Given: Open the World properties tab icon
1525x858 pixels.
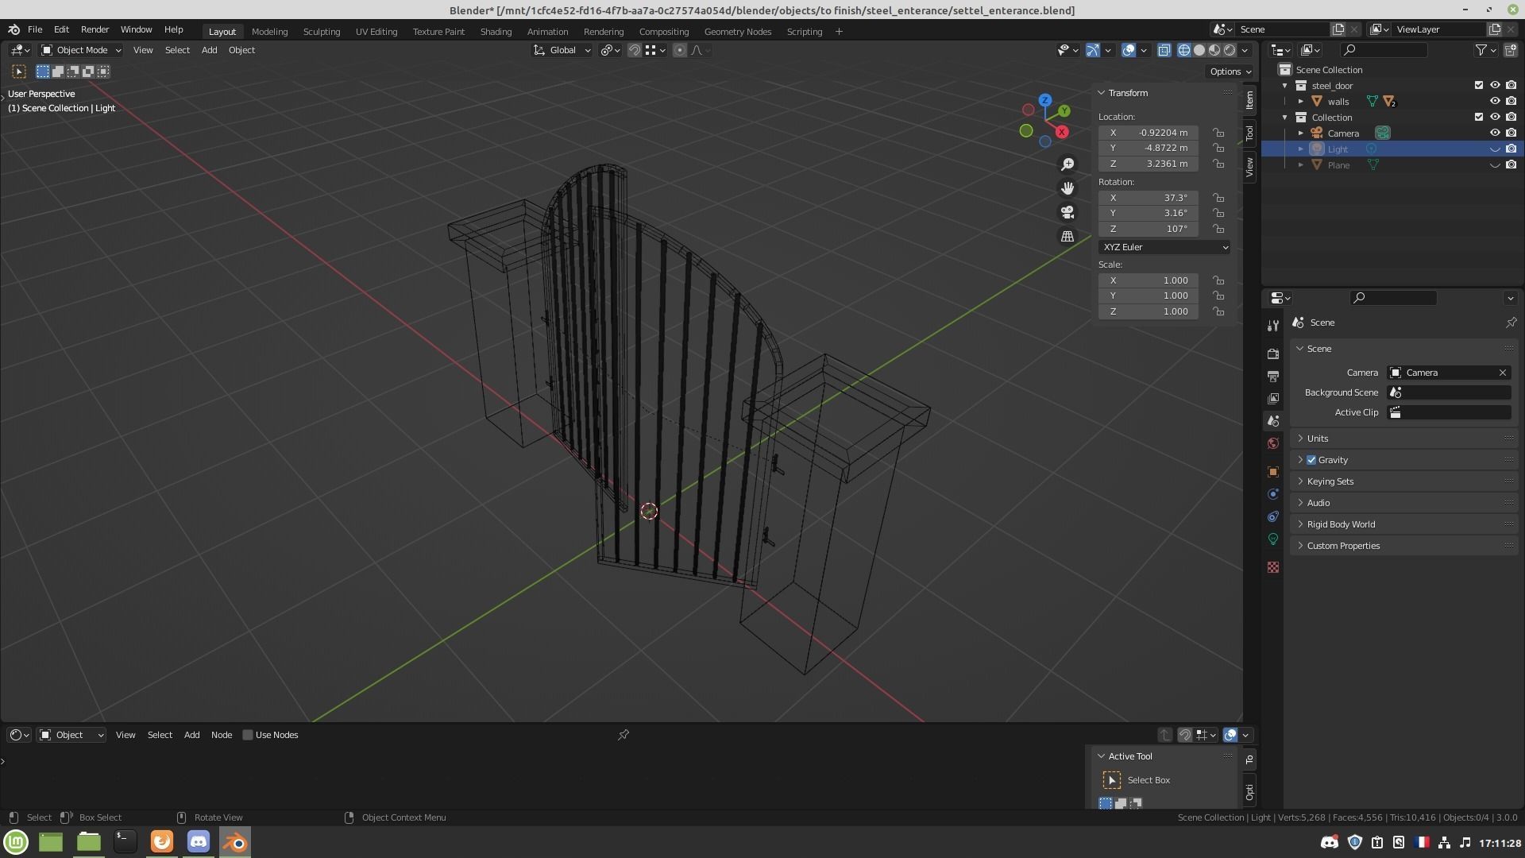Looking at the screenshot, I should (x=1273, y=443).
